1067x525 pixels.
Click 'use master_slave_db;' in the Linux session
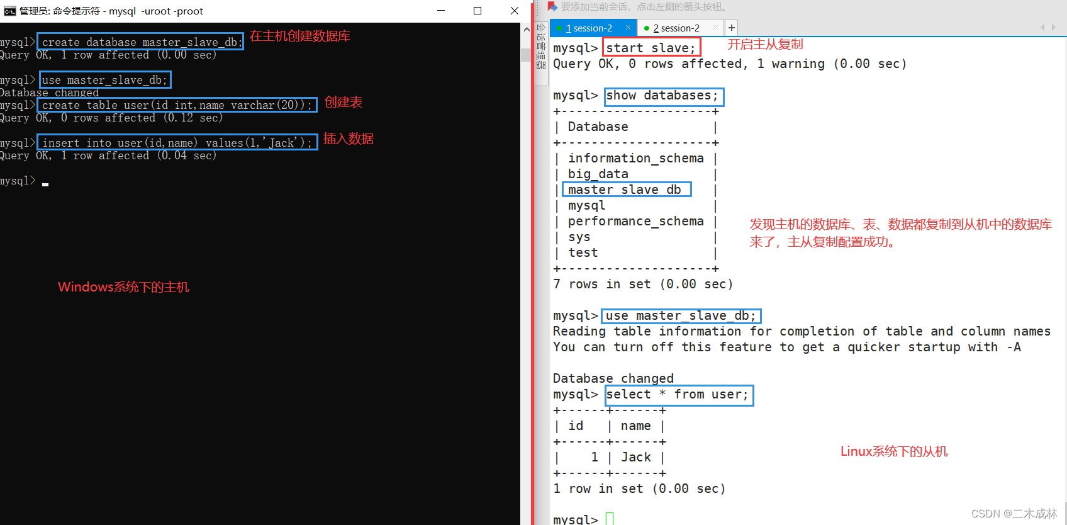(x=681, y=316)
